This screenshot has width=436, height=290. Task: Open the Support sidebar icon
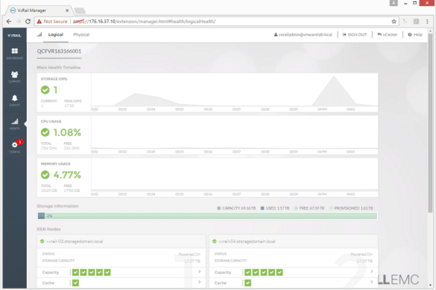15,74
